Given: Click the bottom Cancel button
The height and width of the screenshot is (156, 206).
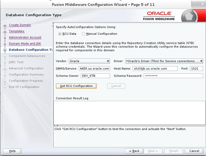Looking at the screenshot, I should [x=194, y=151].
